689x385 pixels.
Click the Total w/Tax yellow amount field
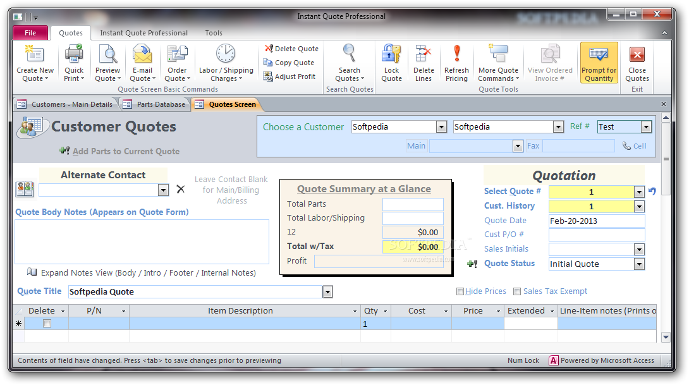pyautogui.click(x=413, y=247)
